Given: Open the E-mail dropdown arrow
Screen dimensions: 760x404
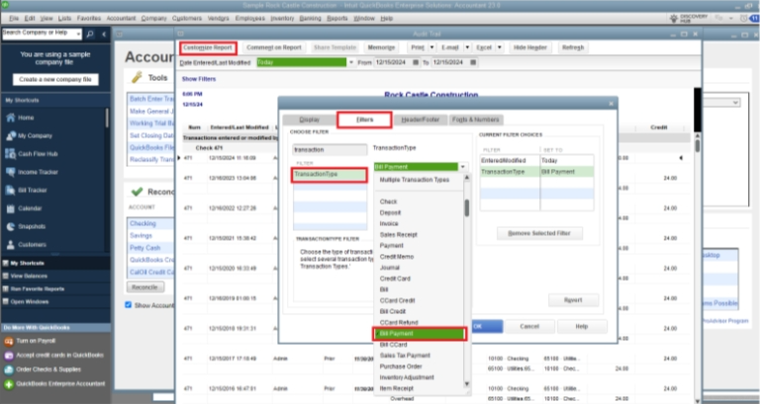Looking at the screenshot, I should (x=467, y=47).
